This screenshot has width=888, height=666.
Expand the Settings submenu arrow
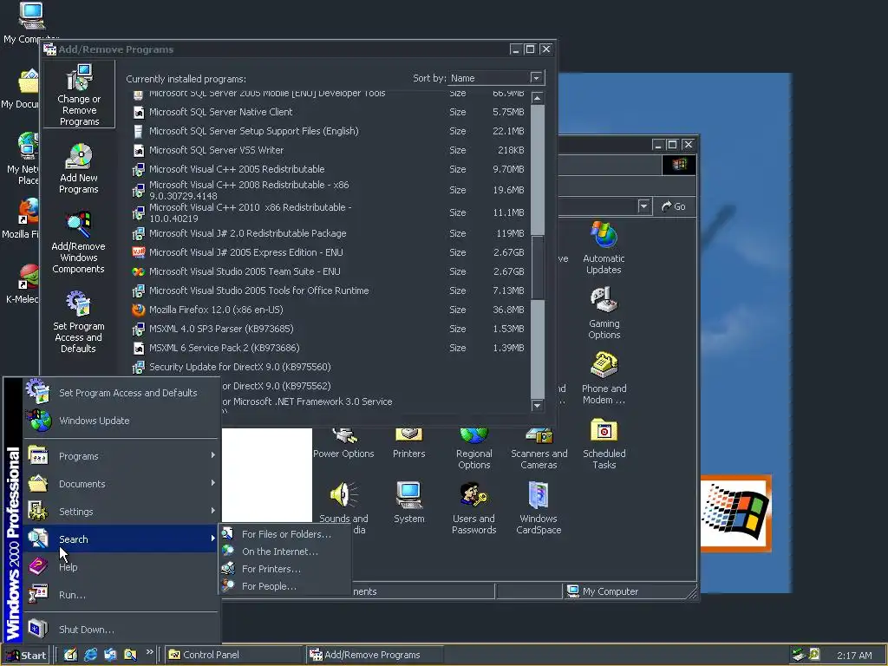(213, 511)
